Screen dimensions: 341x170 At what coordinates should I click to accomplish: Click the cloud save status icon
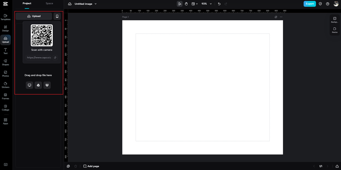[x=70, y=4]
